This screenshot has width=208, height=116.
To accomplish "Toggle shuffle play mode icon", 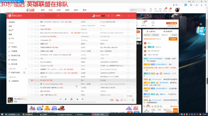I will (x=60, y=99).
